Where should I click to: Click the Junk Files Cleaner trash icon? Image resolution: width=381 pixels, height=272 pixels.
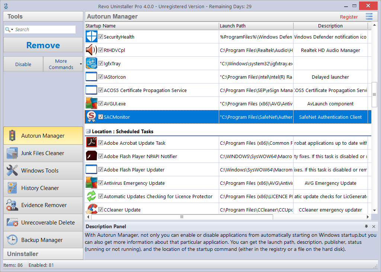12,153
